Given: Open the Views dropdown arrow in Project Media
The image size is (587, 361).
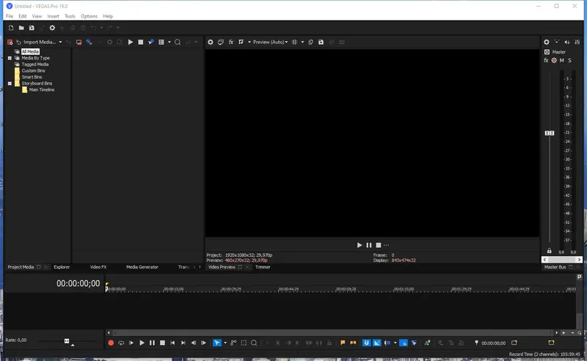Looking at the screenshot, I should [x=169, y=42].
